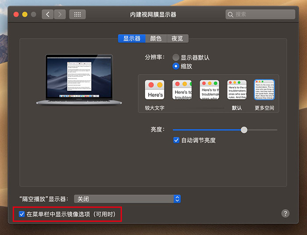307x235 pixels.
Task: Open the 夜览 tab
Action: click(177, 39)
